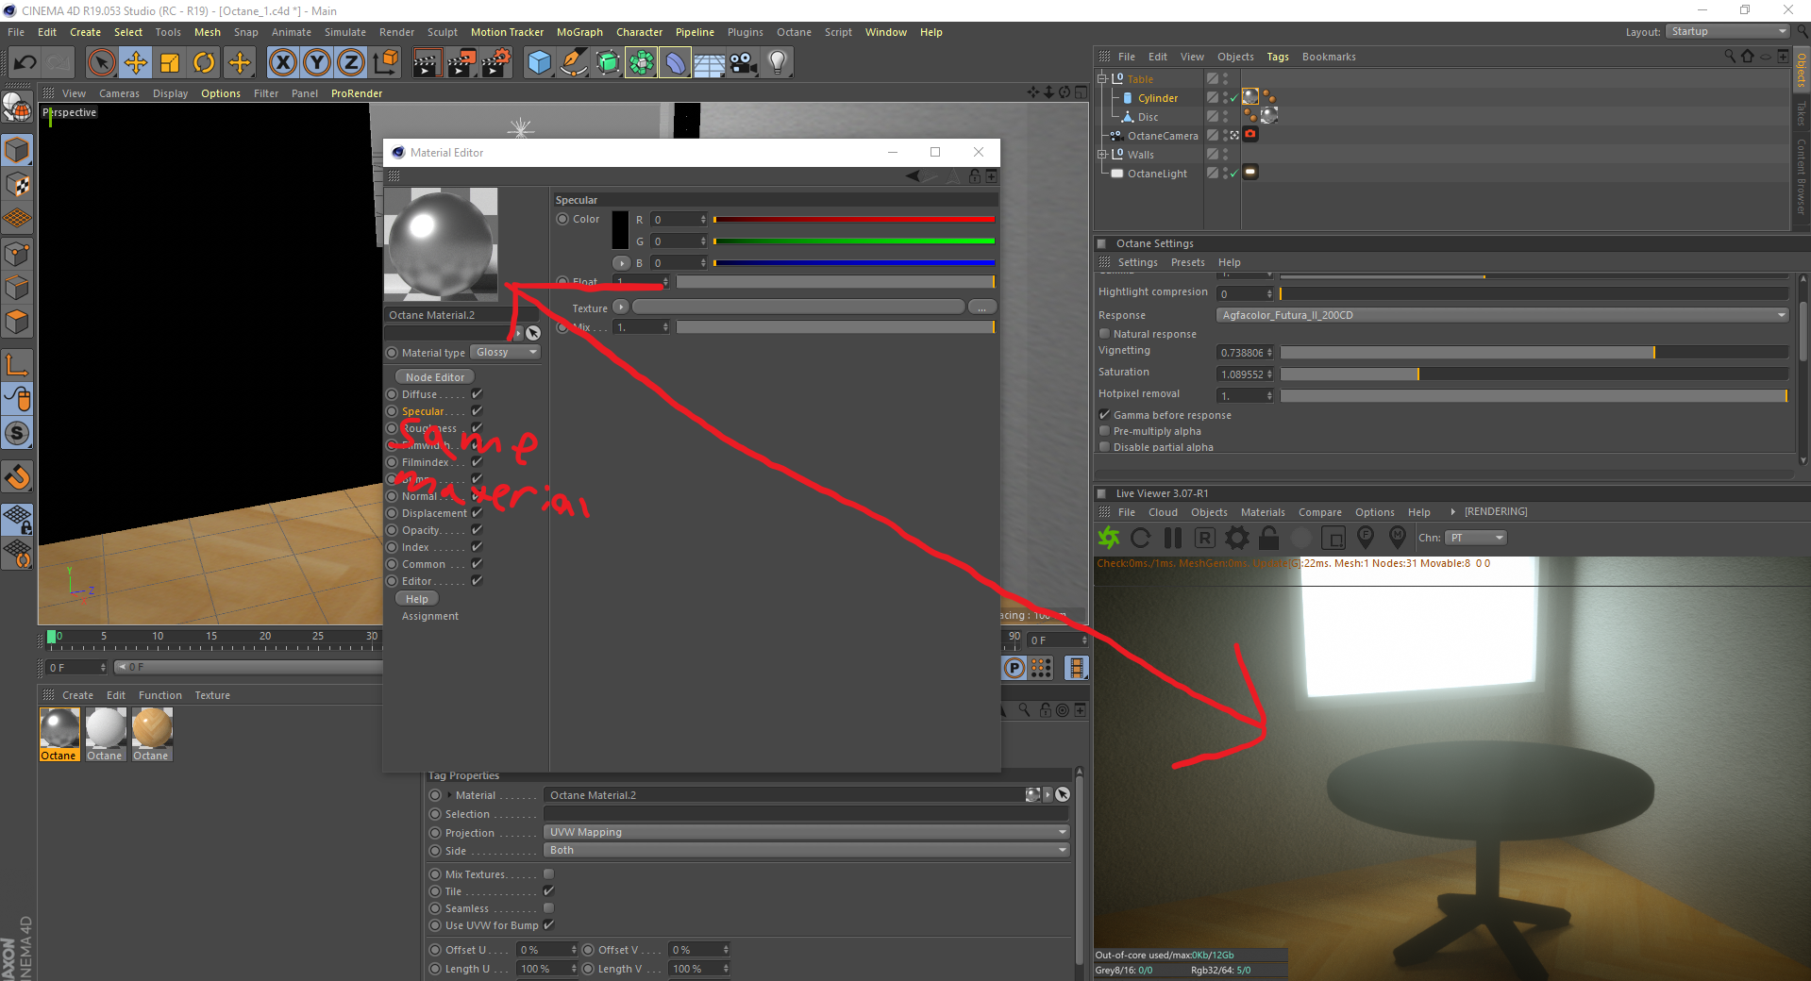Switch the coordinate system icon
This screenshot has height=981, width=1811.
point(386,63)
